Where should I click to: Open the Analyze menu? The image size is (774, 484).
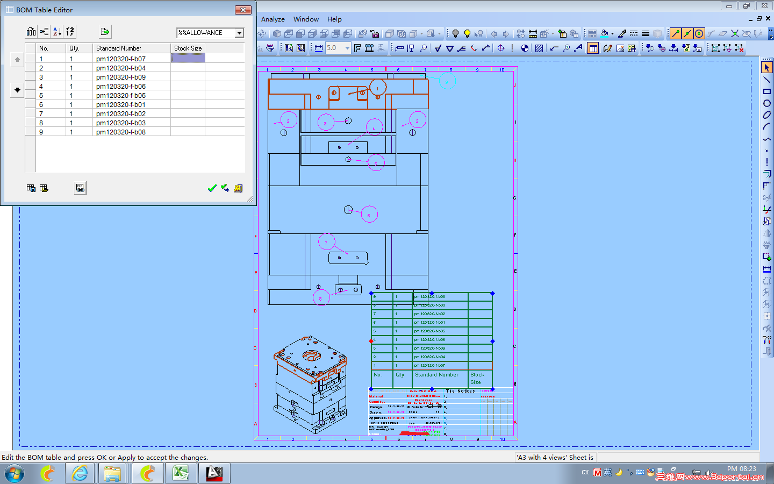click(x=273, y=19)
